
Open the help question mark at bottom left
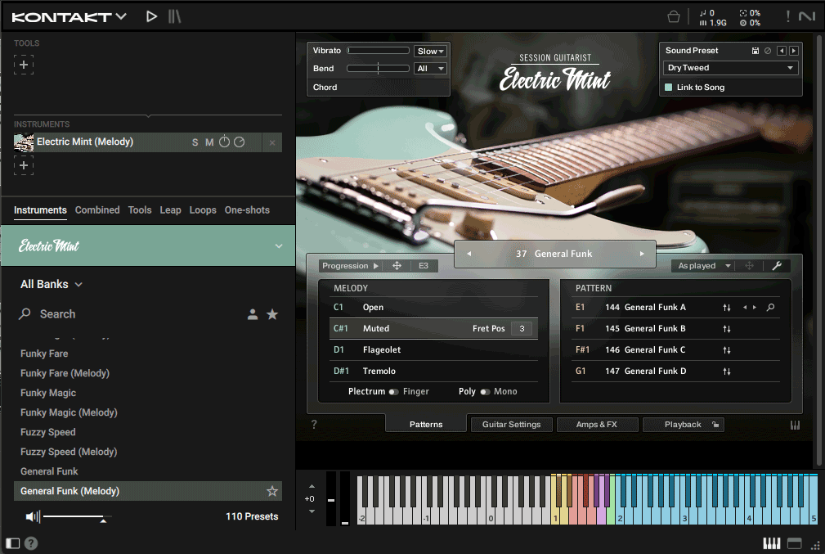point(31,543)
